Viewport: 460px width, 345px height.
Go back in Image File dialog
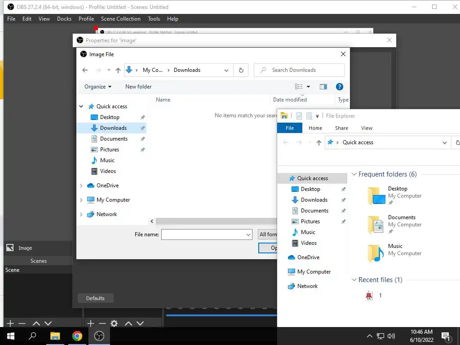tap(85, 70)
